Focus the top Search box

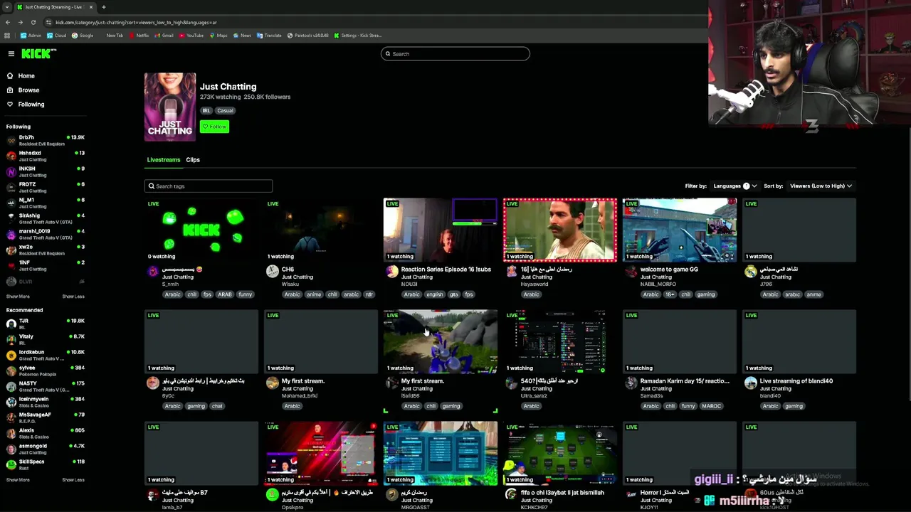click(455, 54)
